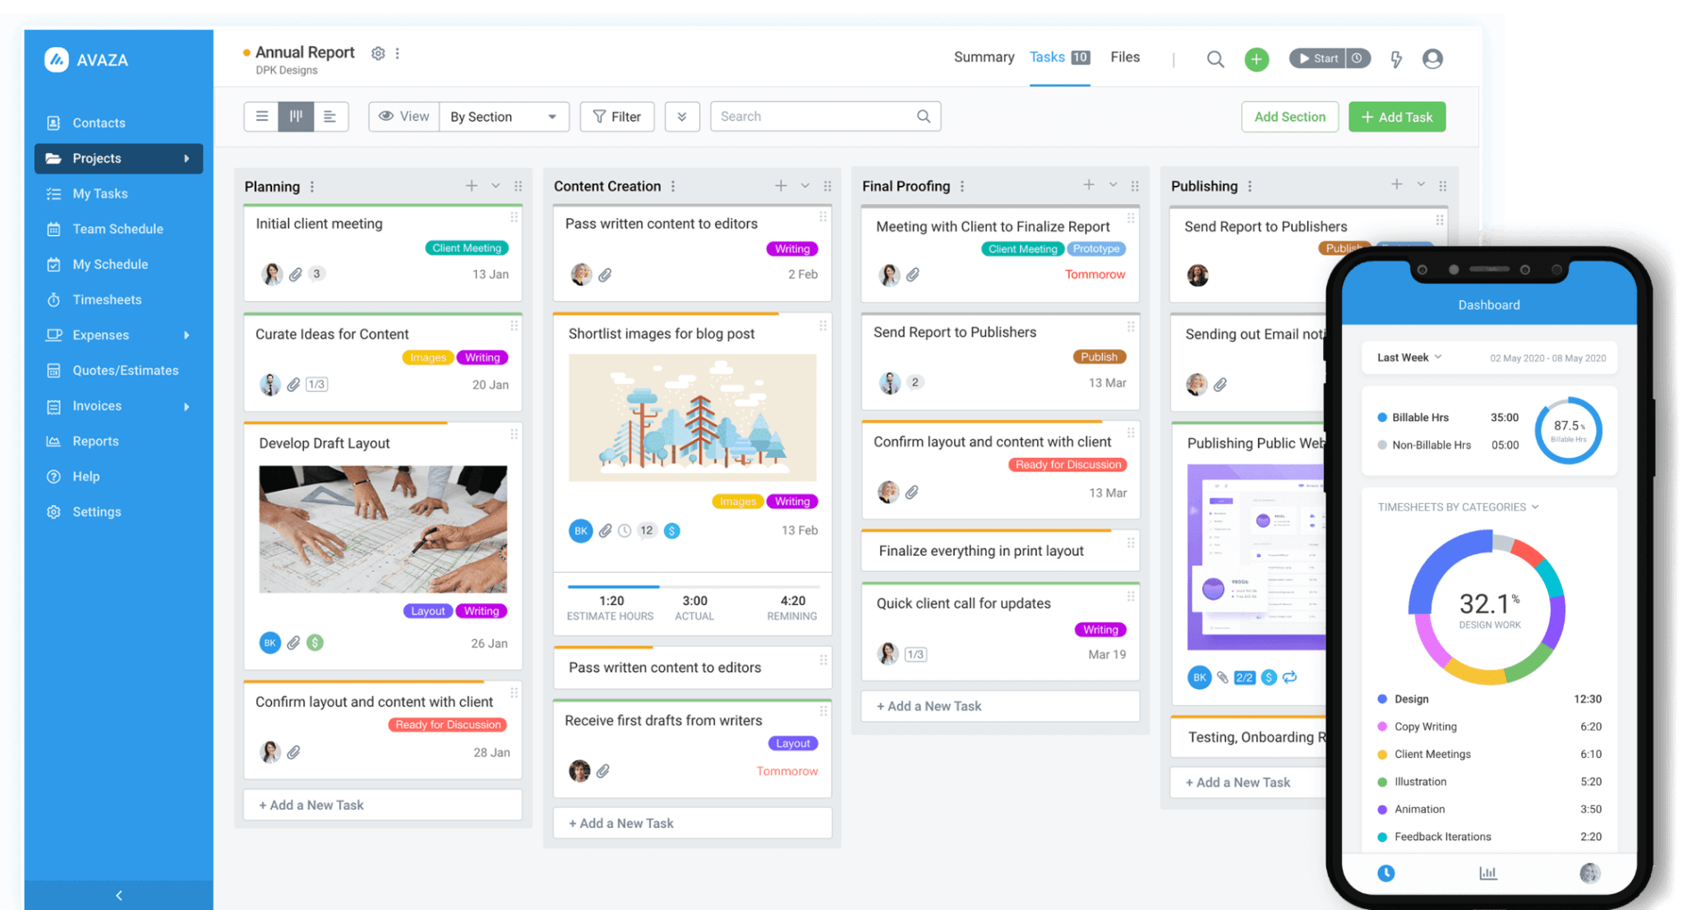Switch to the Files tab

1125,57
